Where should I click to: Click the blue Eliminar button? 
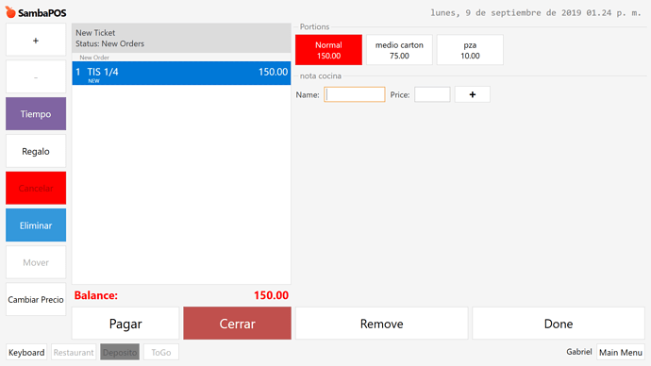[36, 225]
